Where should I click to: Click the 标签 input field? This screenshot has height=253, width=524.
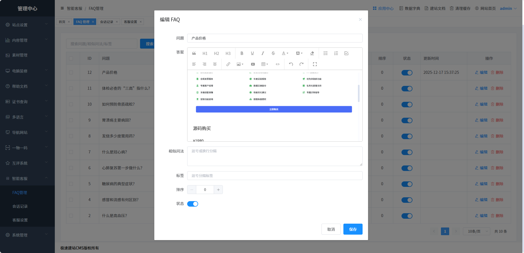(x=275, y=176)
